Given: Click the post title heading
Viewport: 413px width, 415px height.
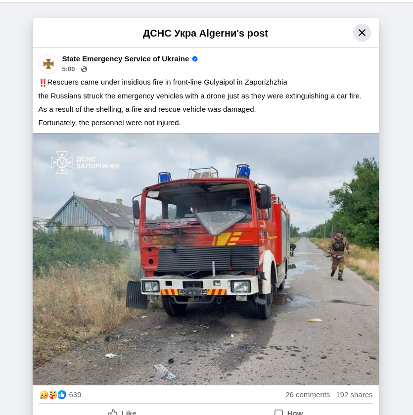Looking at the screenshot, I should coord(205,33).
